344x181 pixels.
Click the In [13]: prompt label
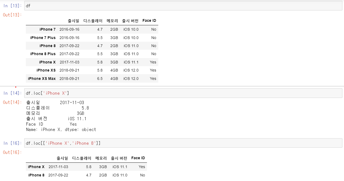pos(13,6)
